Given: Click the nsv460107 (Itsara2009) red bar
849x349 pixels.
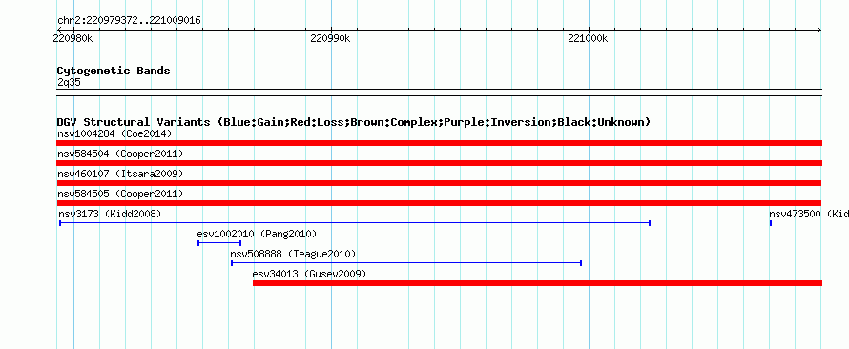Looking at the screenshot, I should (x=439, y=183).
